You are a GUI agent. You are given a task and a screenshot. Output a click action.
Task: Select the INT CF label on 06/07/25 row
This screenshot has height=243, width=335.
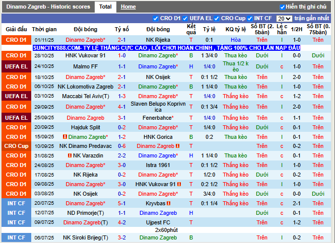click(x=16, y=237)
